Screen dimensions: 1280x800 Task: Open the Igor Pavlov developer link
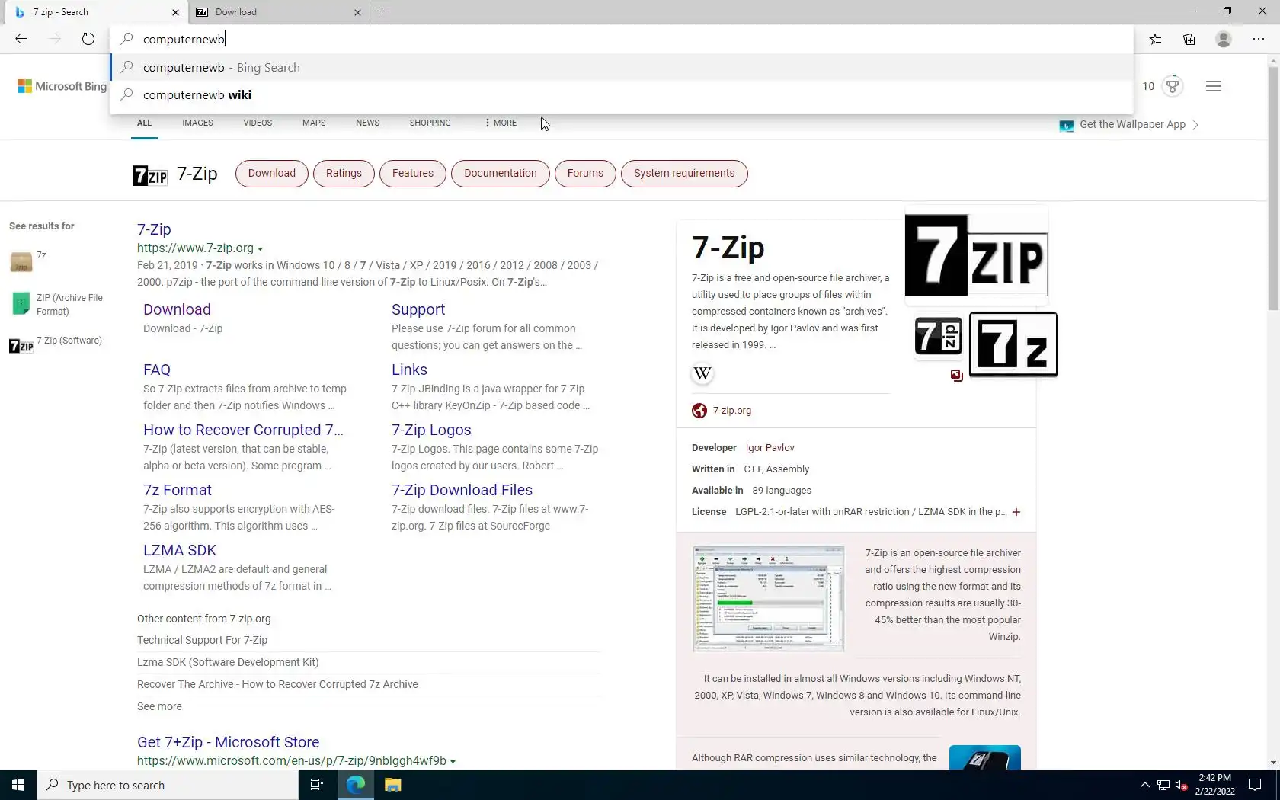pyautogui.click(x=770, y=448)
